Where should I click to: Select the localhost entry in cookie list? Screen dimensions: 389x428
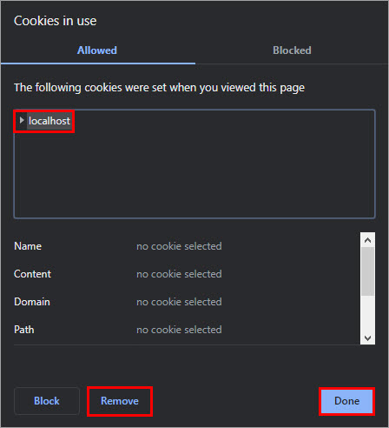49,121
